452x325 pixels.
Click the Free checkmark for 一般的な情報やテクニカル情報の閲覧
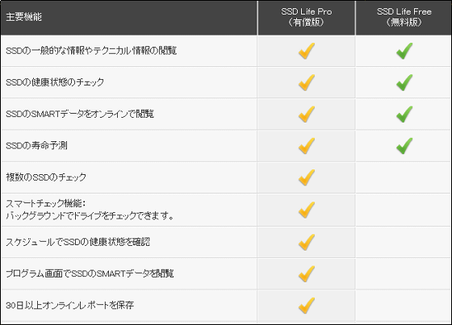[x=404, y=51]
